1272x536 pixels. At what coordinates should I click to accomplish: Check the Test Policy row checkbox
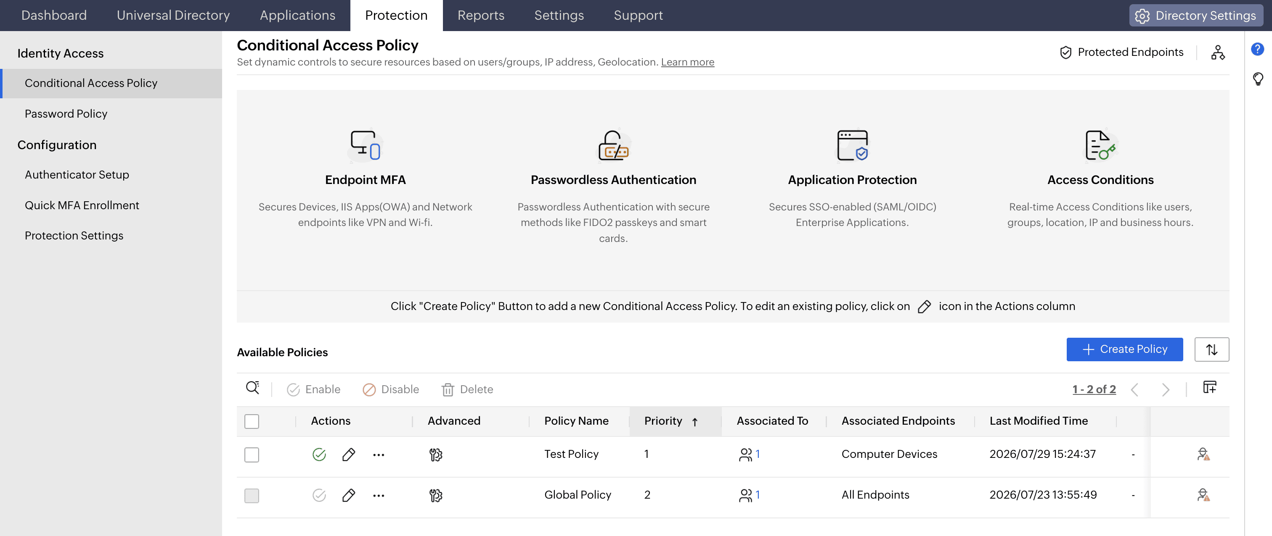(x=252, y=455)
